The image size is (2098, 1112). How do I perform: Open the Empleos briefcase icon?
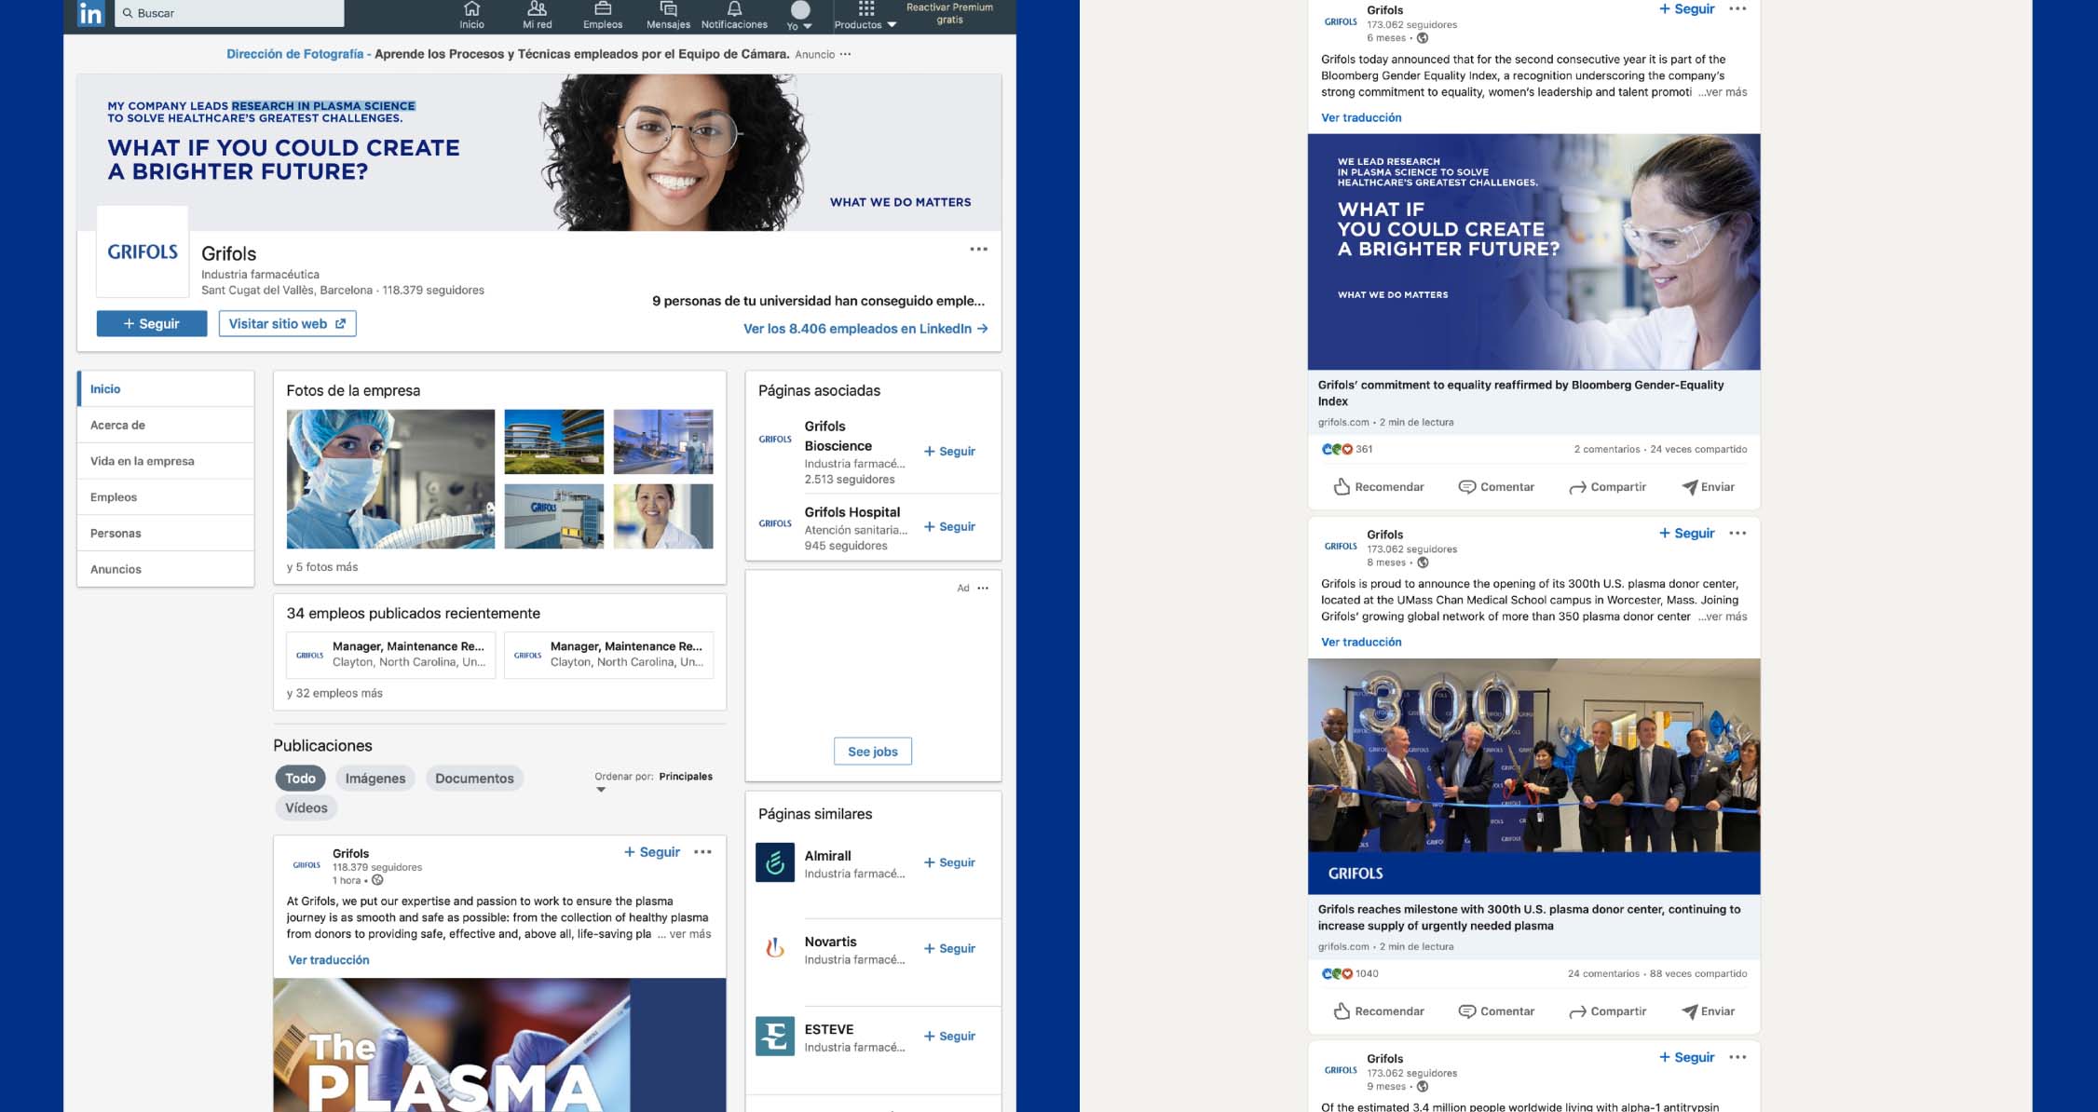click(x=603, y=15)
